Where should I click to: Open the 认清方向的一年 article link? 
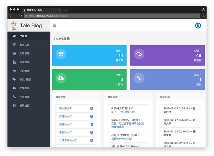[68, 140]
